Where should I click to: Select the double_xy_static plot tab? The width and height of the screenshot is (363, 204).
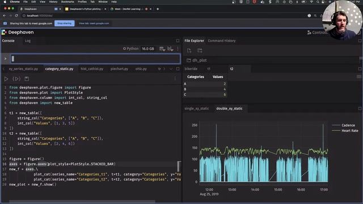pyautogui.click(x=229, y=108)
